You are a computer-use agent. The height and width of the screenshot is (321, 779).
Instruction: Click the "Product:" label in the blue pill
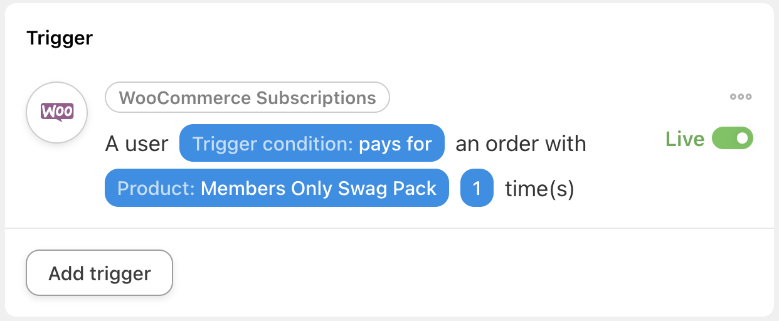tap(156, 188)
